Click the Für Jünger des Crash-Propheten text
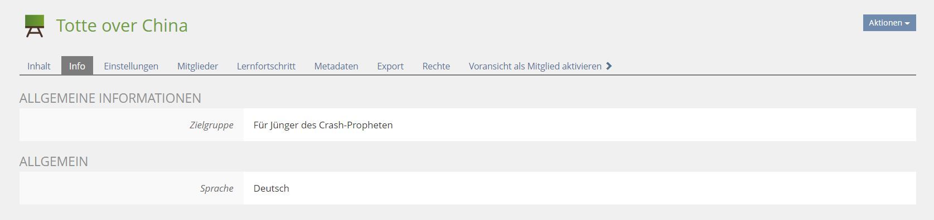Screen dimensions: 934x220 click(x=323, y=125)
